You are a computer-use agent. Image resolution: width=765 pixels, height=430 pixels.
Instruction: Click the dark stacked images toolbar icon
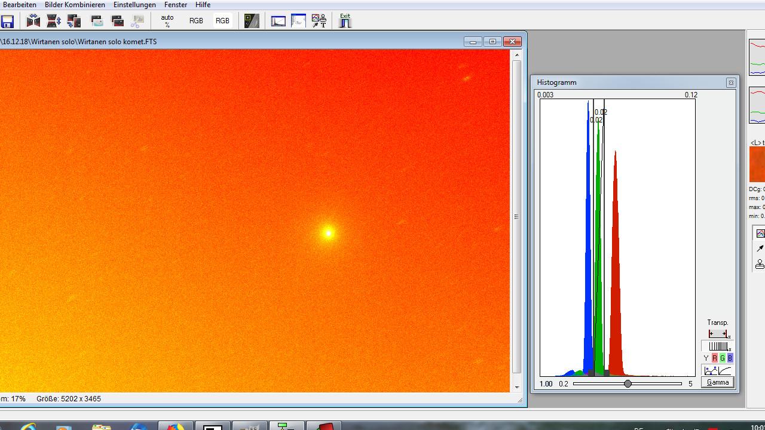(x=118, y=21)
